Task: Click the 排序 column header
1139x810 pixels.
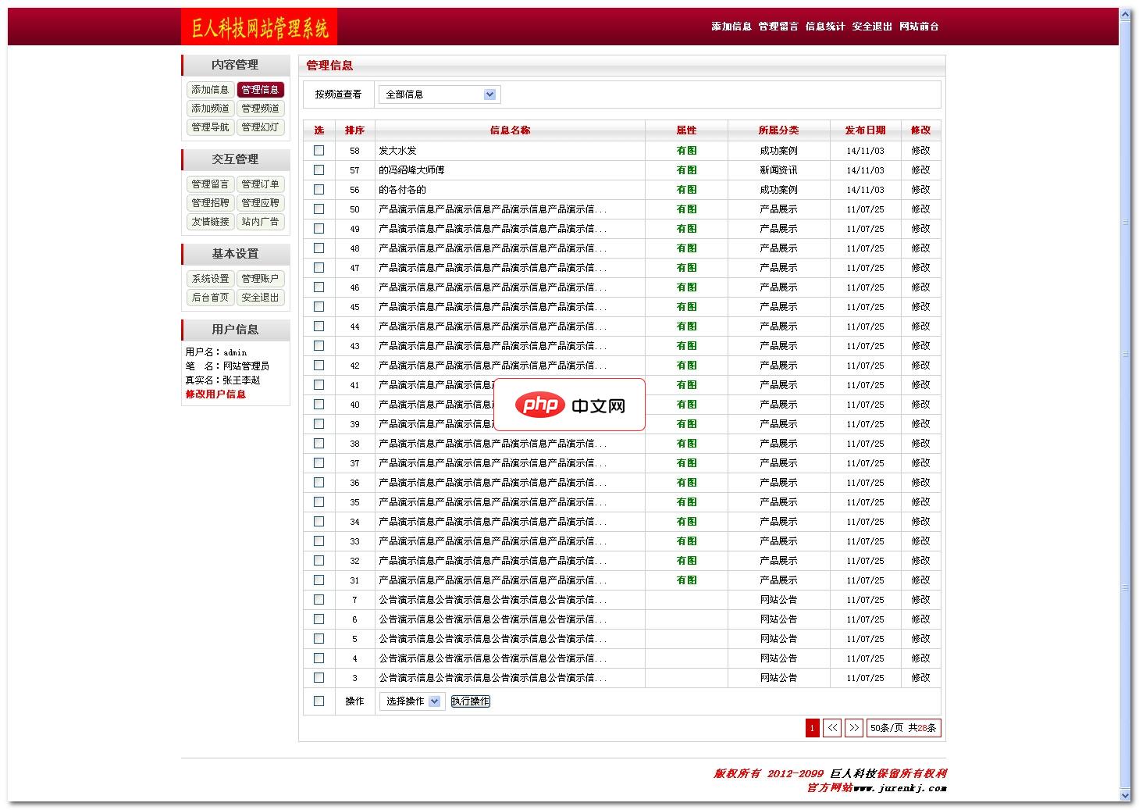Action: pyautogui.click(x=354, y=130)
